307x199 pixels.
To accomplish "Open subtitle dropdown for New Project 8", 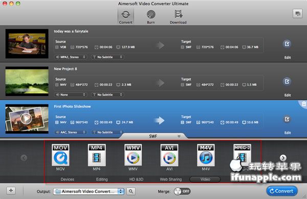I will point(107,95).
